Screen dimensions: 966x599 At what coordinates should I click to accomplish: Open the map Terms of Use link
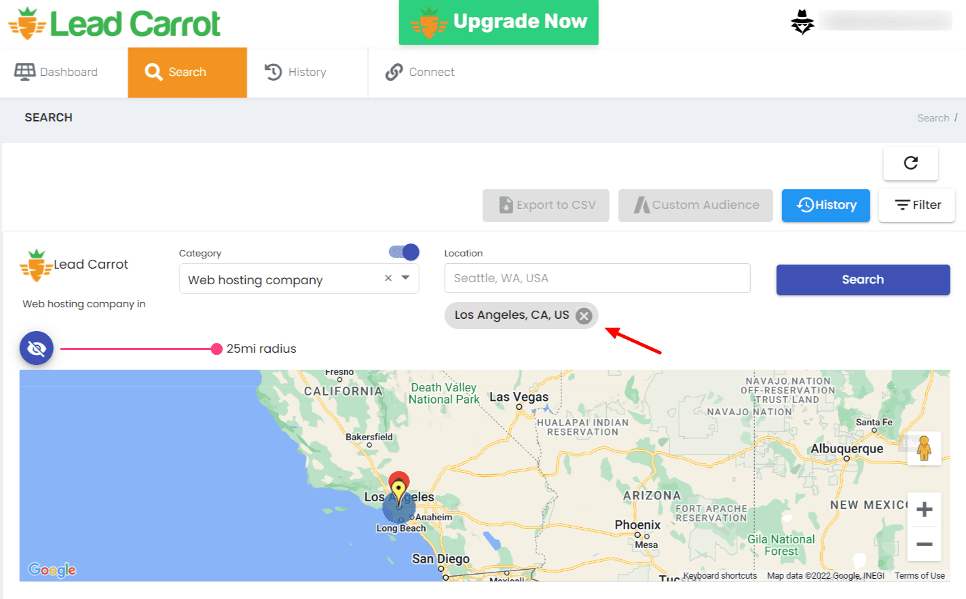point(920,576)
